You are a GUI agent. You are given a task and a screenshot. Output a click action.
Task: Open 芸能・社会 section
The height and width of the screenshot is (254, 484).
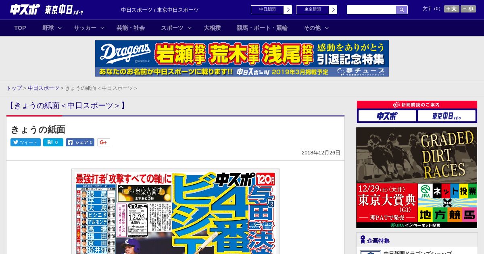[131, 28]
